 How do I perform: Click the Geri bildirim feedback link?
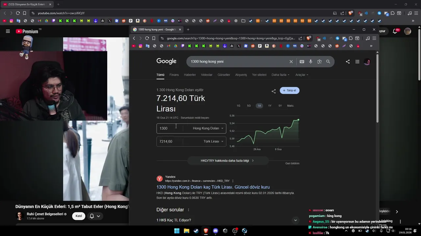click(x=292, y=163)
